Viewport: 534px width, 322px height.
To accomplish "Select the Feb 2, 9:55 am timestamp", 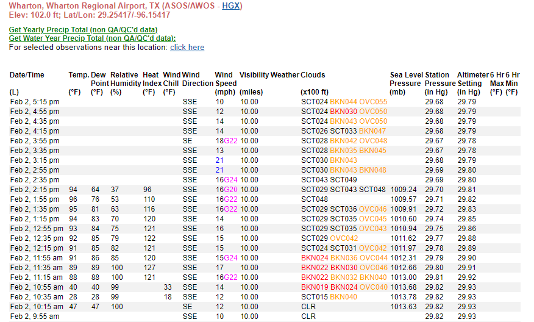I will (35, 317).
